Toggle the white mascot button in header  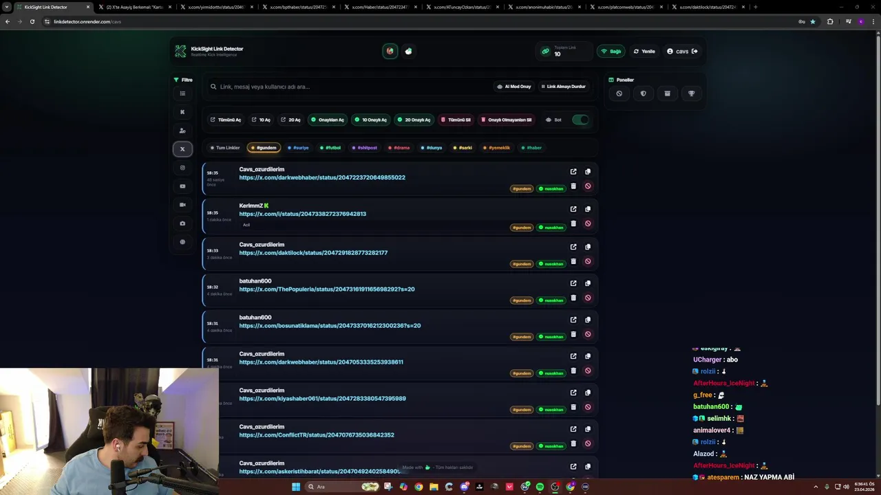[409, 51]
